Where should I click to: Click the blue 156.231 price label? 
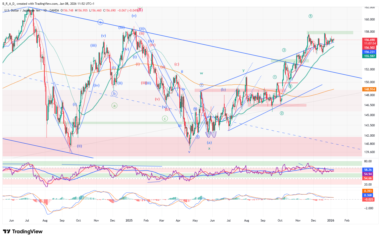369,52
